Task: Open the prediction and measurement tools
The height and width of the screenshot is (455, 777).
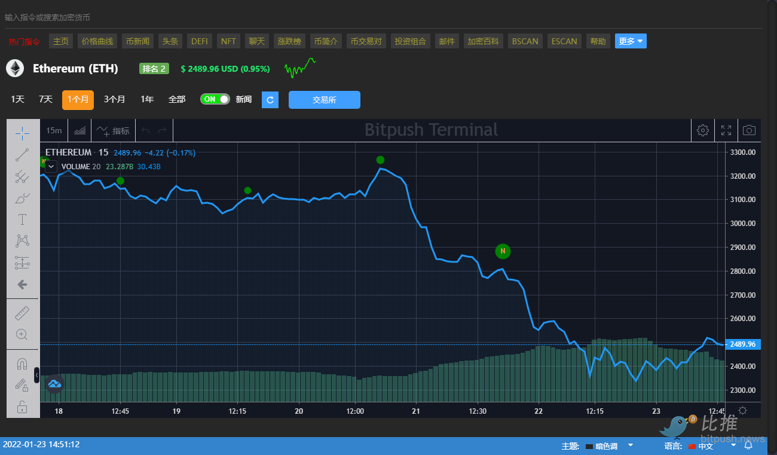Action: coord(22,262)
